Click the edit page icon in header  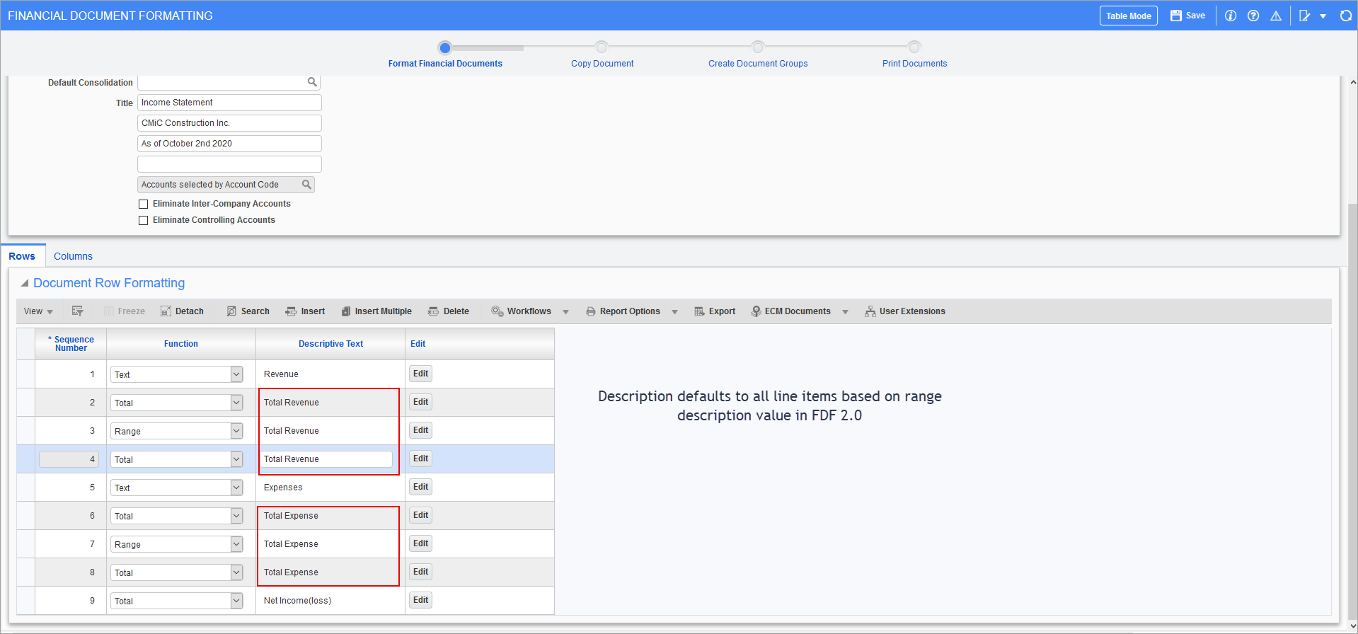click(x=1305, y=16)
